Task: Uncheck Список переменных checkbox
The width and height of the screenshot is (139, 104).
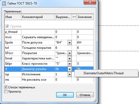Action: coord(6,87)
